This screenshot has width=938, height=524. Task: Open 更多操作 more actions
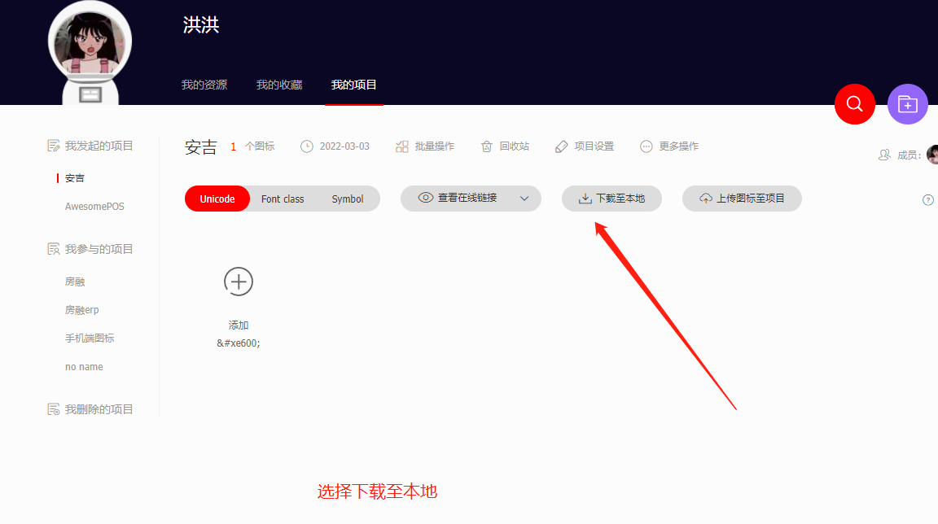[668, 146]
